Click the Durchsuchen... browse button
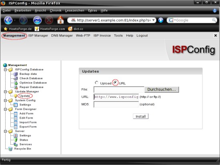 (x=162, y=89)
